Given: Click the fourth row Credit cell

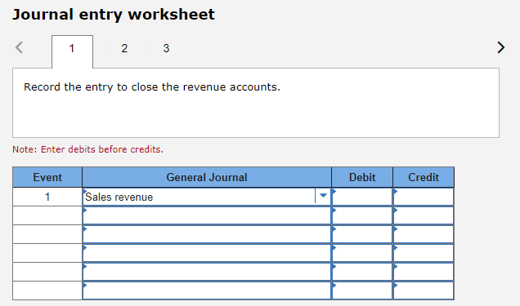Looking at the screenshot, I should pyautogui.click(x=424, y=253).
